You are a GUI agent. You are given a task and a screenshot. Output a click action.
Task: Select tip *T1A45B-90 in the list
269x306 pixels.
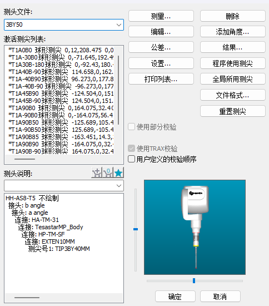point(61,101)
